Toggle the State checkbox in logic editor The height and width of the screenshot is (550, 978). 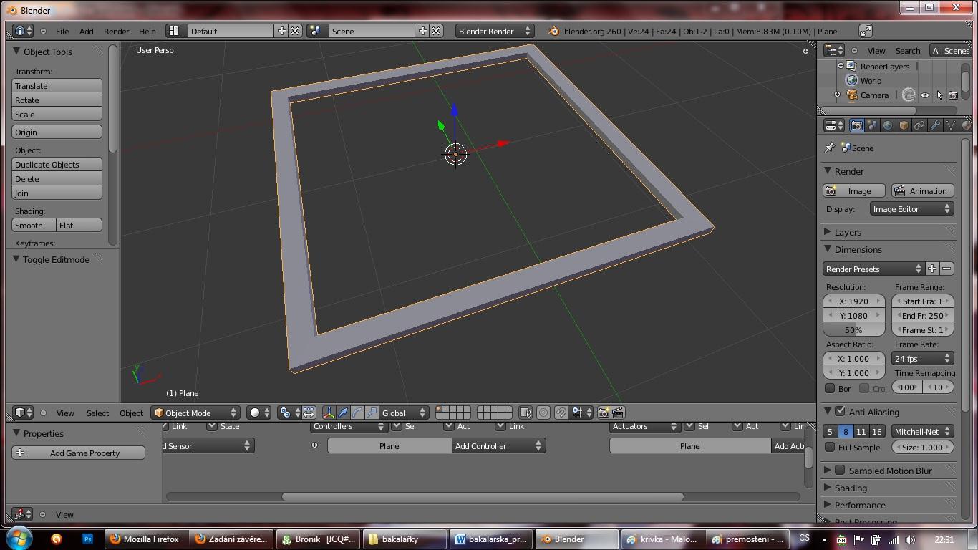(x=212, y=426)
